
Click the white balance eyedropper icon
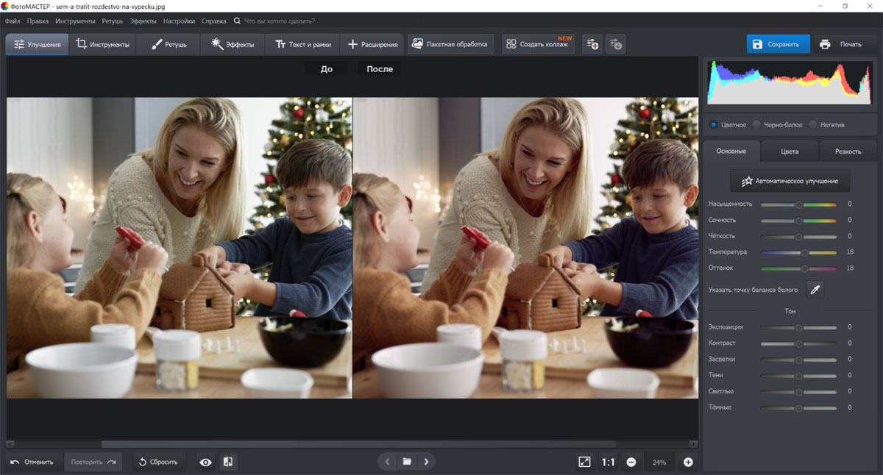tap(815, 290)
